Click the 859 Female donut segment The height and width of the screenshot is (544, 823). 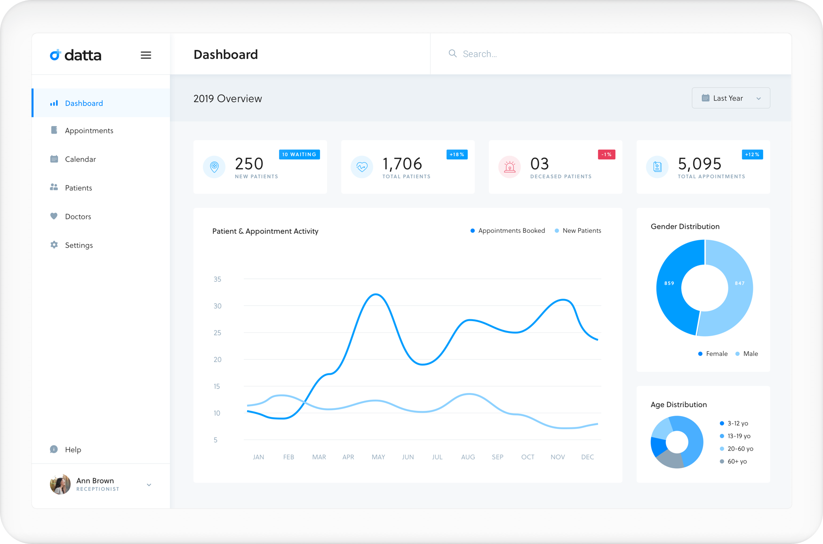669,283
